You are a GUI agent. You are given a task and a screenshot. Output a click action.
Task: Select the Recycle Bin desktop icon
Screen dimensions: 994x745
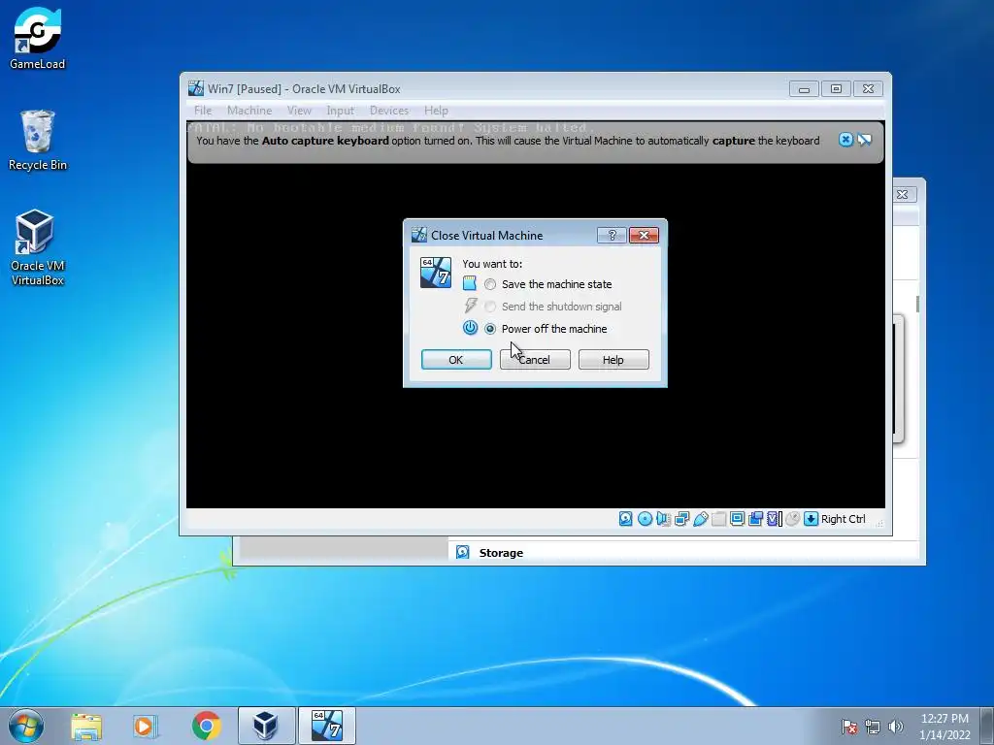click(x=38, y=140)
